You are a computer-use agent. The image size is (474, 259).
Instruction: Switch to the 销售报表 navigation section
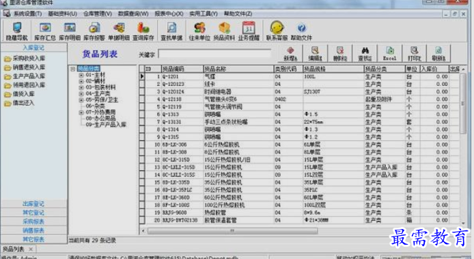click(x=33, y=230)
